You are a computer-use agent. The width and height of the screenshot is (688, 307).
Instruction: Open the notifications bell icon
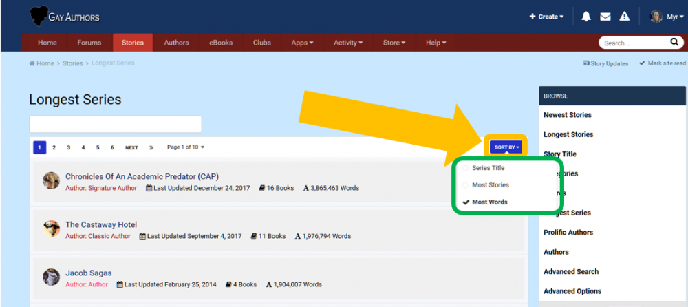tap(586, 17)
